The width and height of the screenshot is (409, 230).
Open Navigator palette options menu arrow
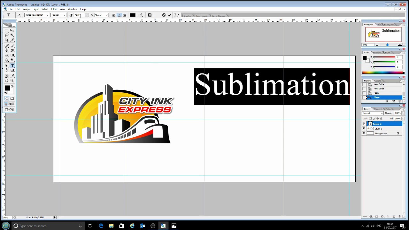404,25
